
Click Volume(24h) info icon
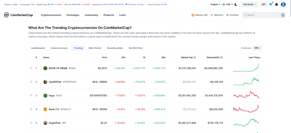point(222,57)
